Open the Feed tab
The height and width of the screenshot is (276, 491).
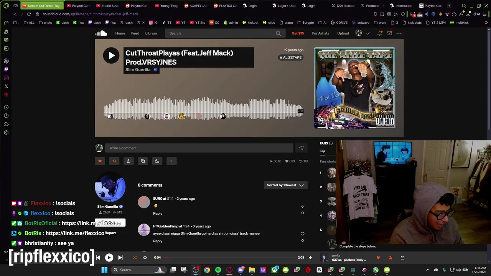[x=135, y=33]
